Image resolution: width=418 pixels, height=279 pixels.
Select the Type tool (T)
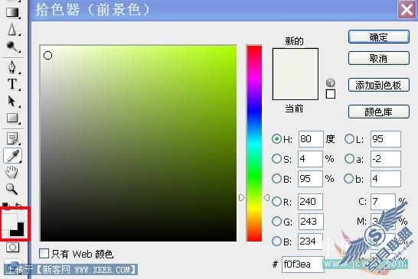12,84
